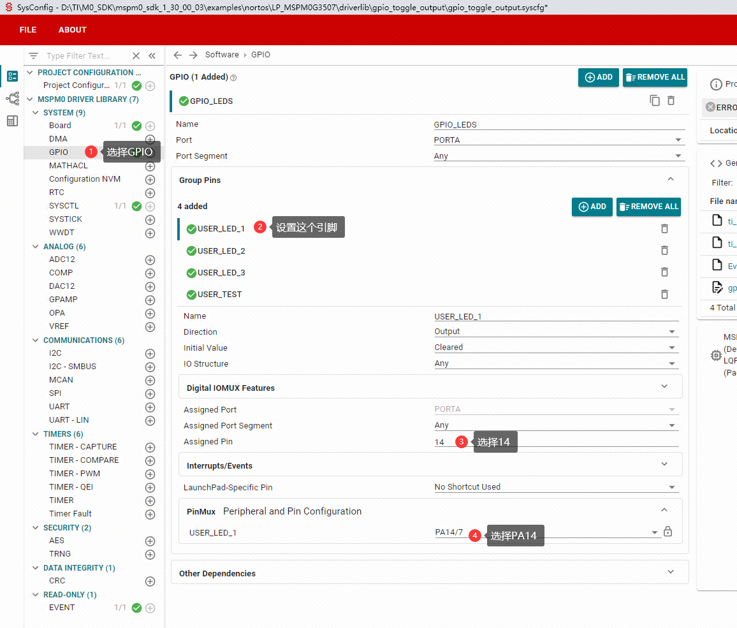Screen dimensions: 737x628
Task: Click REMOVE ALL under Group Pins
Action: 648,207
